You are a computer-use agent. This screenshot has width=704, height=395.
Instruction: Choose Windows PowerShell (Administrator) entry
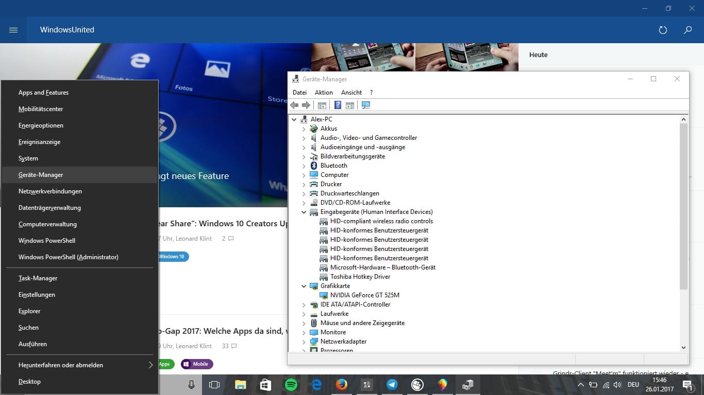[x=68, y=257]
